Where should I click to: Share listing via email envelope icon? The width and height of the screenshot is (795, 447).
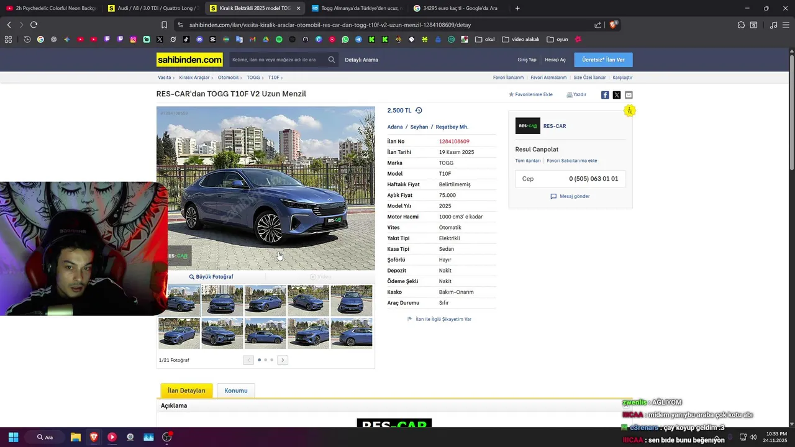tap(629, 95)
